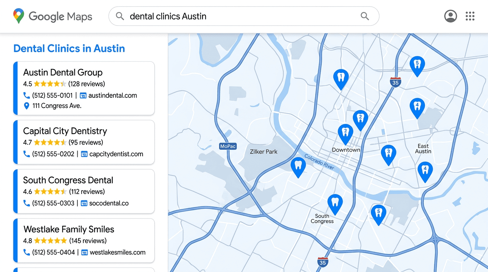Image resolution: width=488 pixels, height=272 pixels.
Task: Click website icon next to capcitydentist.com
Action: [x=84, y=154]
